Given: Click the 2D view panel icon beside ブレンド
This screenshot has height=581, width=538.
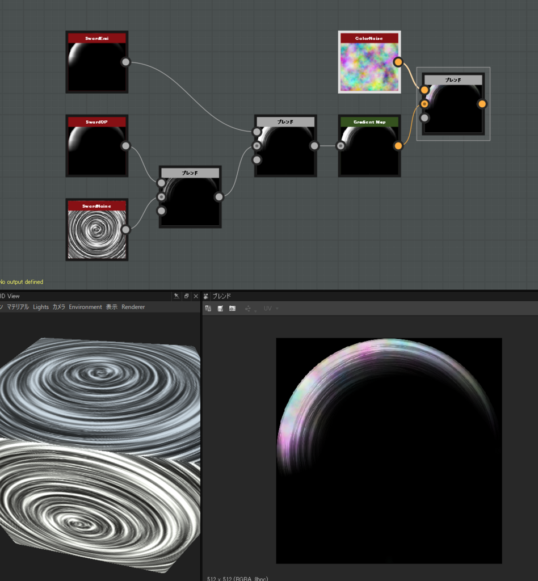Looking at the screenshot, I should click(x=206, y=296).
